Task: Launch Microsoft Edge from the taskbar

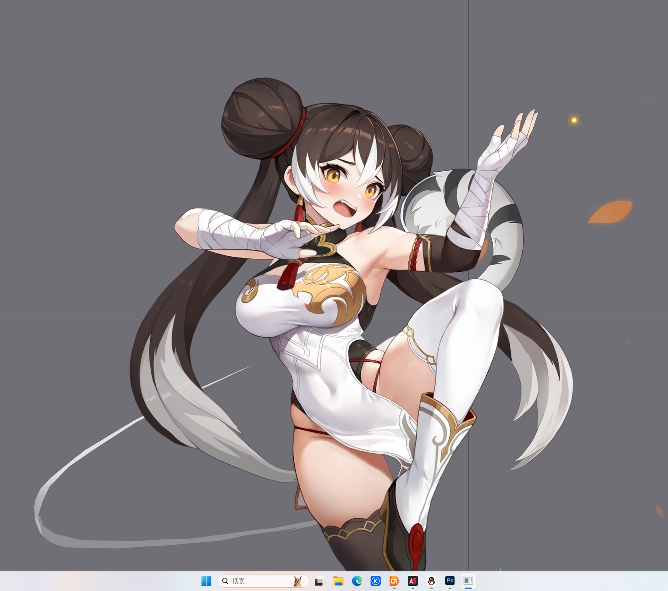Action: pyautogui.click(x=357, y=581)
